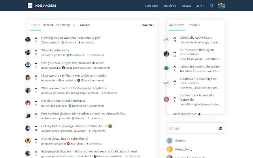
Task: Upvote 'A tech product is not a business'
Action: 36,101
